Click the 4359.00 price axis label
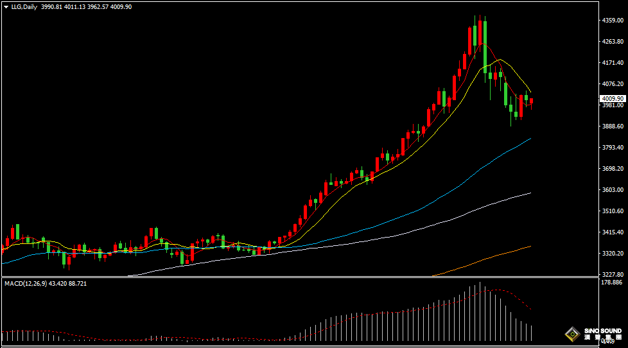This screenshot has width=628, height=348. 612,21
